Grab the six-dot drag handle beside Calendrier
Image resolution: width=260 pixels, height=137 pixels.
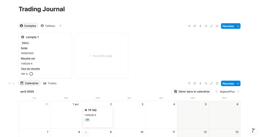pyautogui.click(x=14, y=83)
